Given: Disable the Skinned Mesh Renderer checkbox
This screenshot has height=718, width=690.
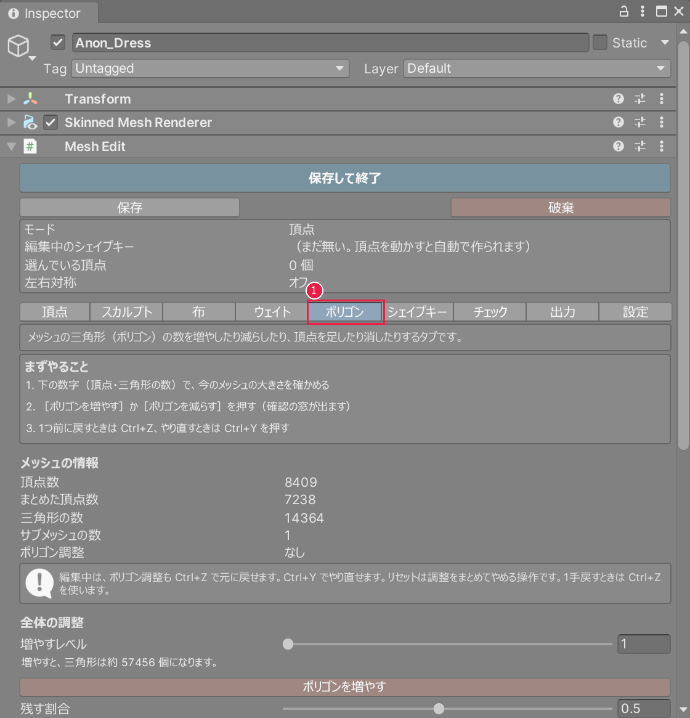Looking at the screenshot, I should pos(51,122).
